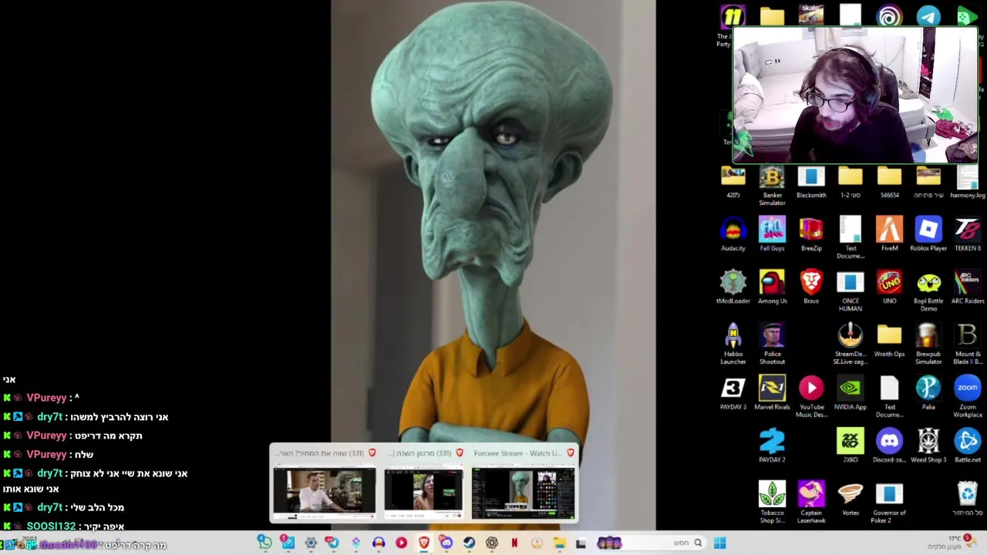
Task: Launch Brewpub Simulator desktop icon
Action: [928, 344]
